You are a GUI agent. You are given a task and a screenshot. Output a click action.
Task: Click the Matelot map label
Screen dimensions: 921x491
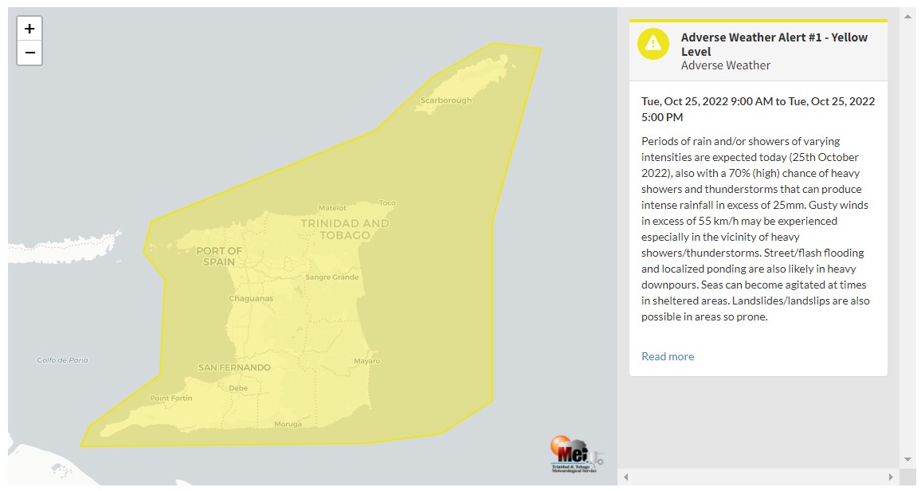click(x=332, y=208)
